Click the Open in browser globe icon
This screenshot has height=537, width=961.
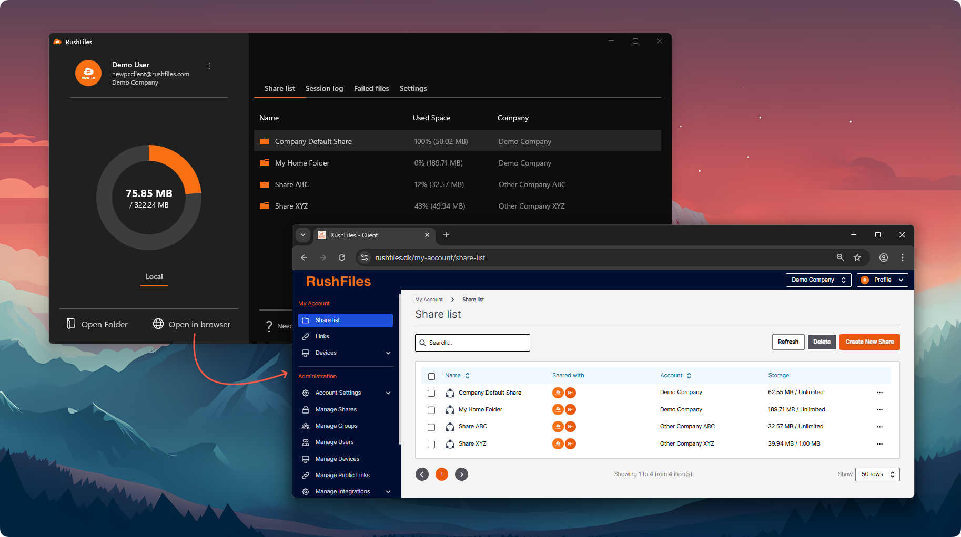pos(158,324)
